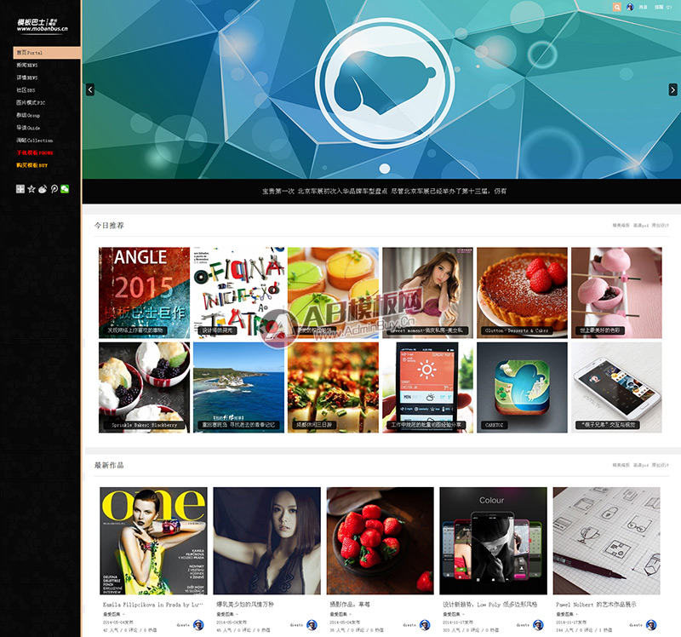Click the red 手机模板 PHONE link
This screenshot has height=637, width=681.
[x=35, y=152]
